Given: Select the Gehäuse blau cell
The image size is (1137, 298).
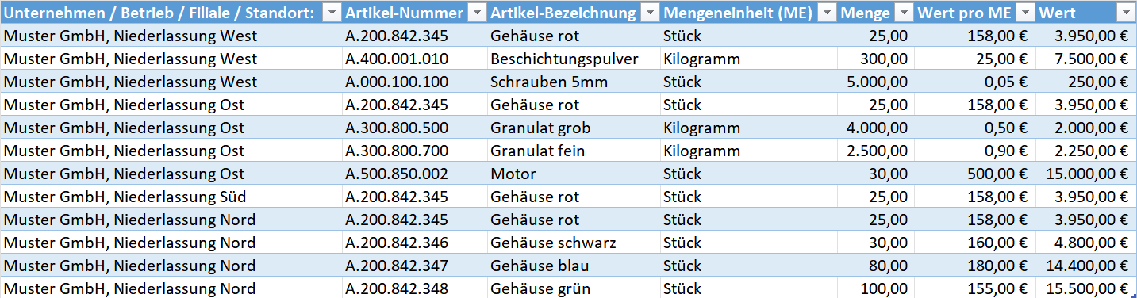Looking at the screenshot, I should tap(574, 266).
